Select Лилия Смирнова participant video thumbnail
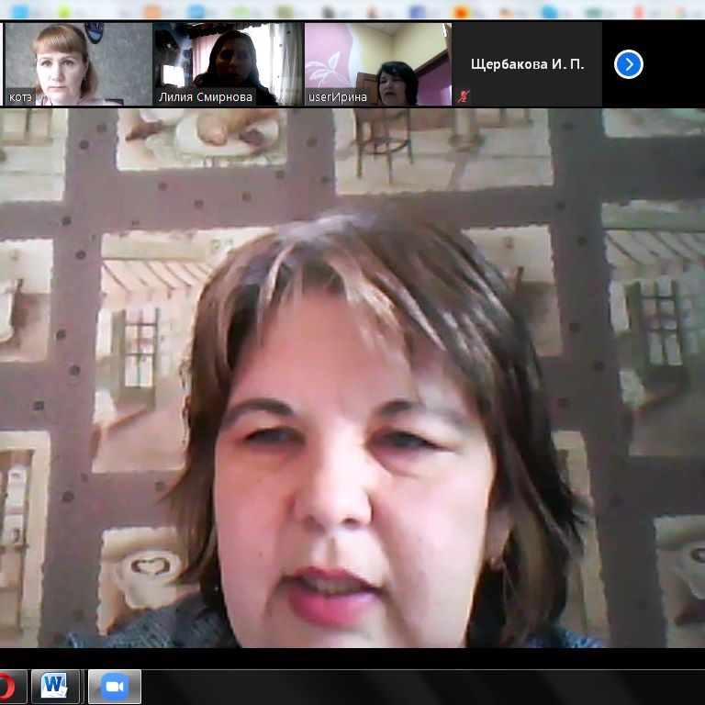Screen dimensions: 705x705 tap(228, 64)
